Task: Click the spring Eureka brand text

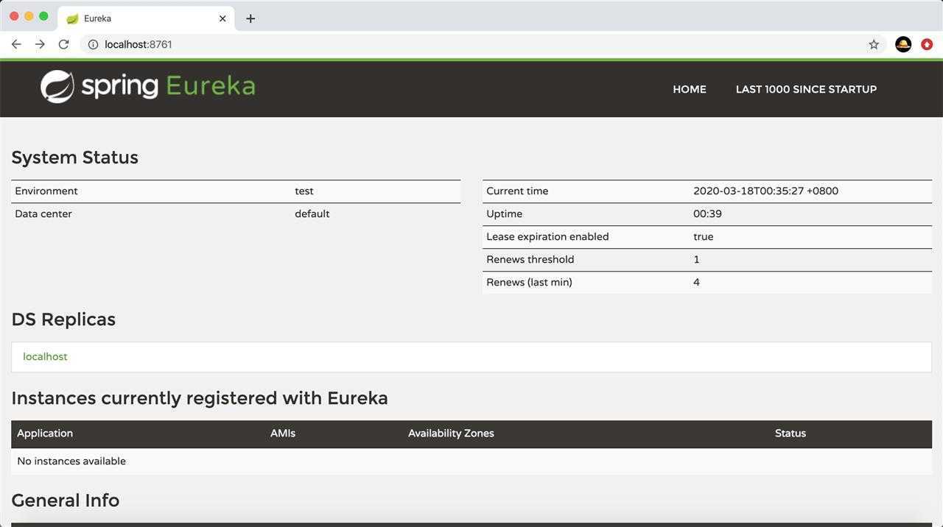Action: pyautogui.click(x=168, y=86)
